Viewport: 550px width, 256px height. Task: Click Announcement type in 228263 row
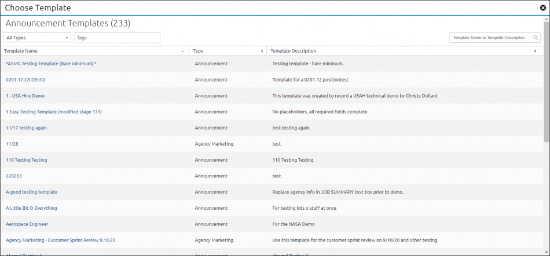click(x=211, y=176)
